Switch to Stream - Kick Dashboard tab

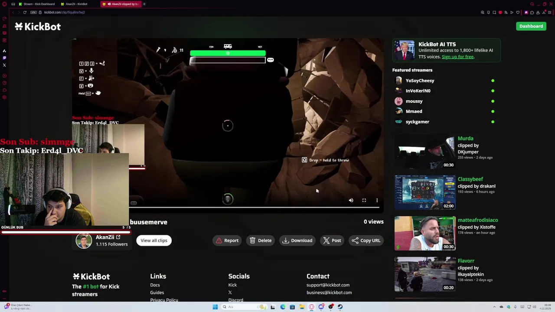[37, 4]
